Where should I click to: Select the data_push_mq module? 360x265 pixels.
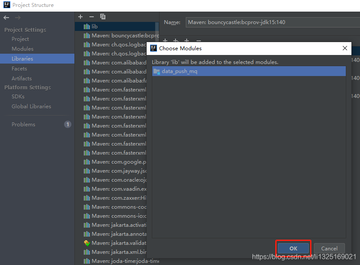point(249,71)
